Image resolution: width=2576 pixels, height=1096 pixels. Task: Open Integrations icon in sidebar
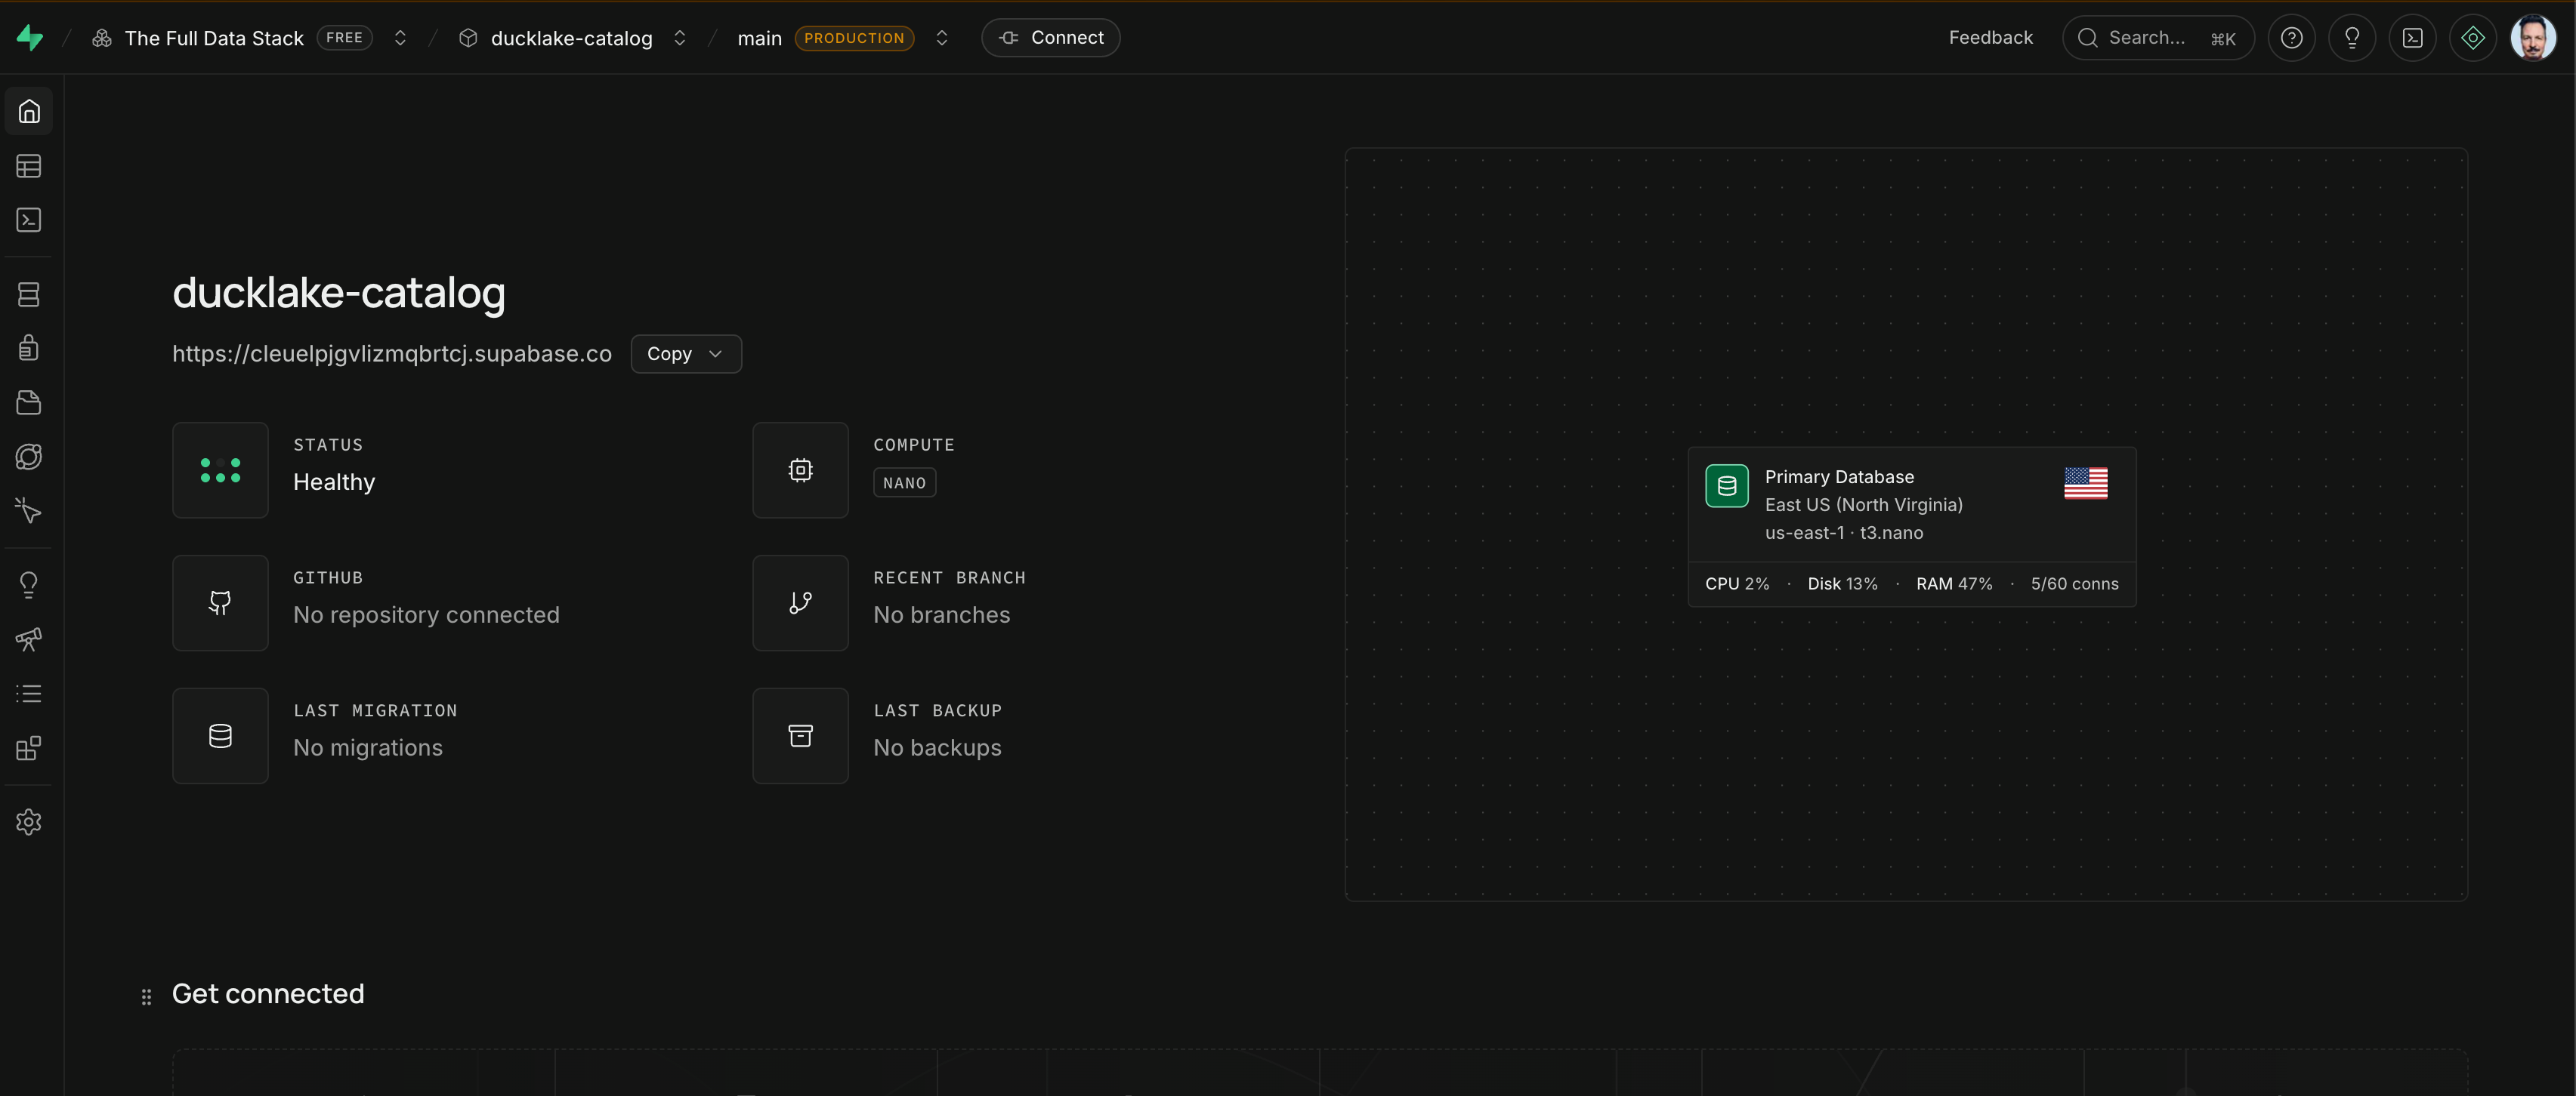point(29,748)
